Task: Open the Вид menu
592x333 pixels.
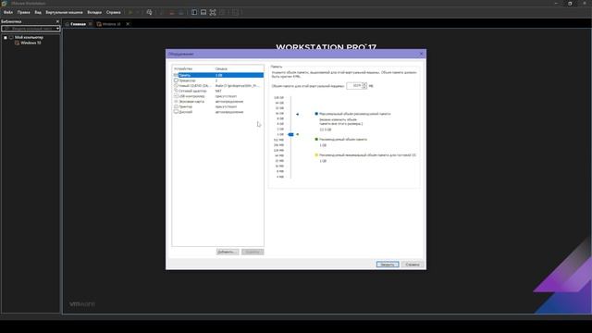Action: 38,12
